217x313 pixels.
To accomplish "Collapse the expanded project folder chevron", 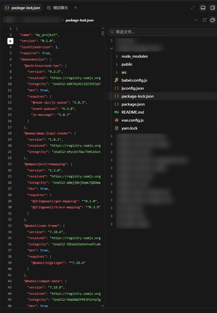I will tap(111, 48).
